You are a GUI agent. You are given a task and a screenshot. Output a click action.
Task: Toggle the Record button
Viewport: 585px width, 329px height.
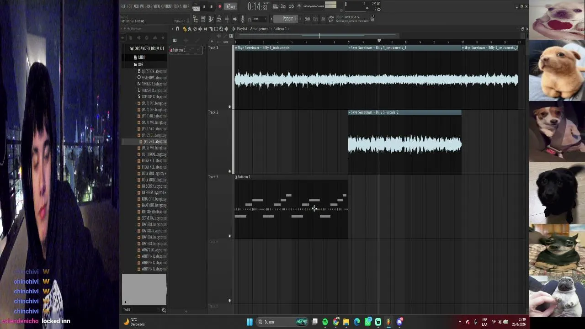point(219,6)
